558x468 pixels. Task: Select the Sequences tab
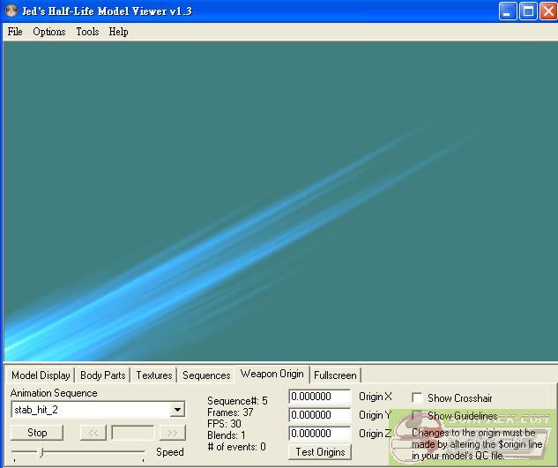pos(206,375)
